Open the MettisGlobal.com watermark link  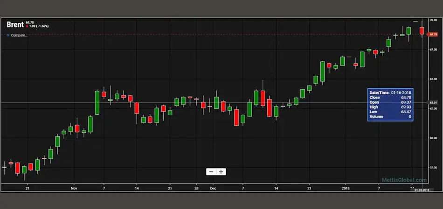tap(404, 180)
